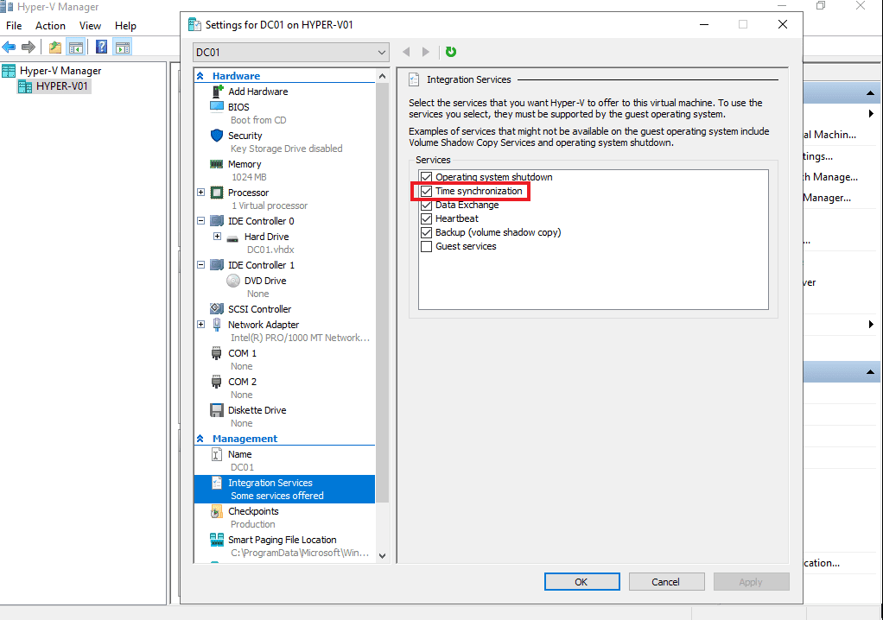Select the Diskette Drive icon
The width and height of the screenshot is (883, 620).
tap(217, 410)
